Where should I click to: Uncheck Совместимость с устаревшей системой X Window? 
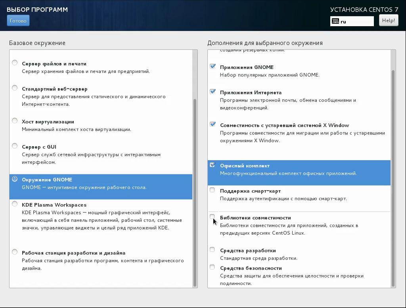tap(213, 124)
